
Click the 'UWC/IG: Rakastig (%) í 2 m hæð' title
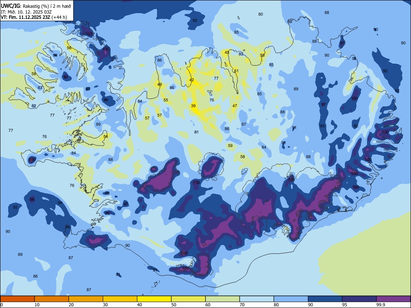36,6
